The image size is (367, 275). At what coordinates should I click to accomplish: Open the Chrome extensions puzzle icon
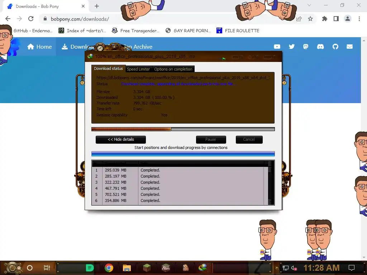[x=325, y=19]
